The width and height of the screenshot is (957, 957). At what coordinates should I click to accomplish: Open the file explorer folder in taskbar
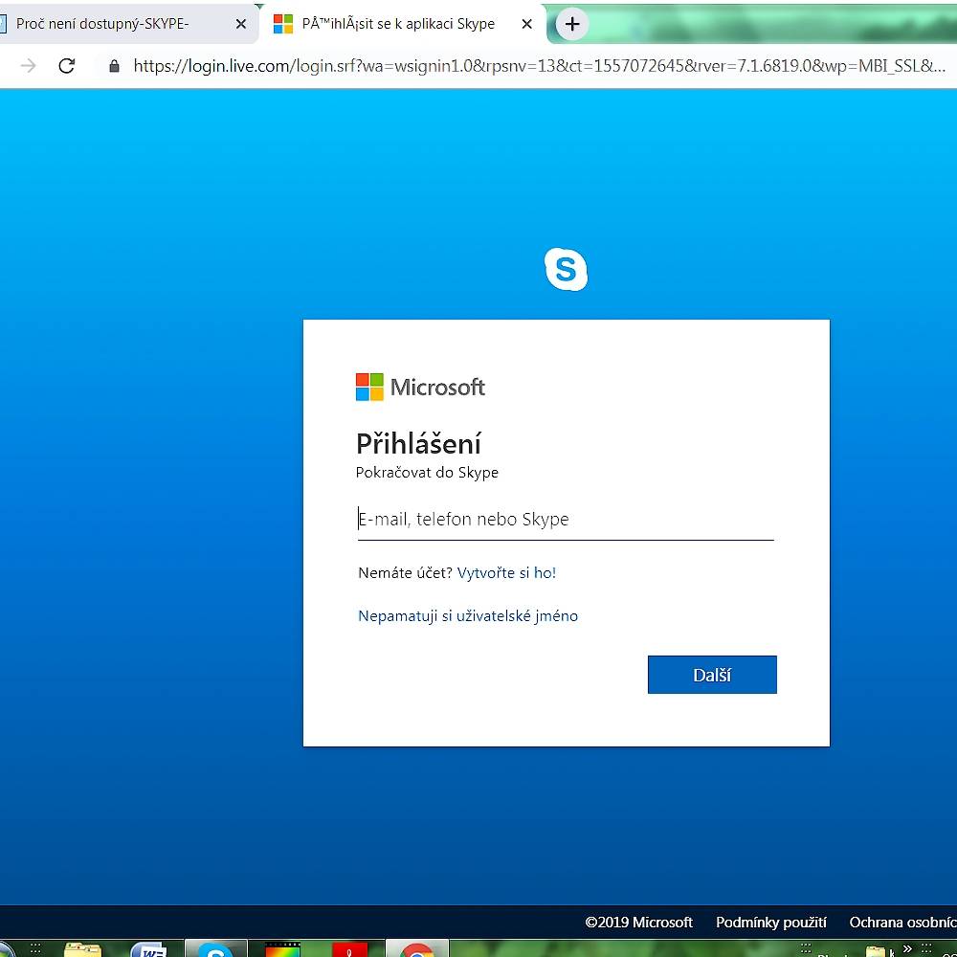pyautogui.click(x=82, y=949)
